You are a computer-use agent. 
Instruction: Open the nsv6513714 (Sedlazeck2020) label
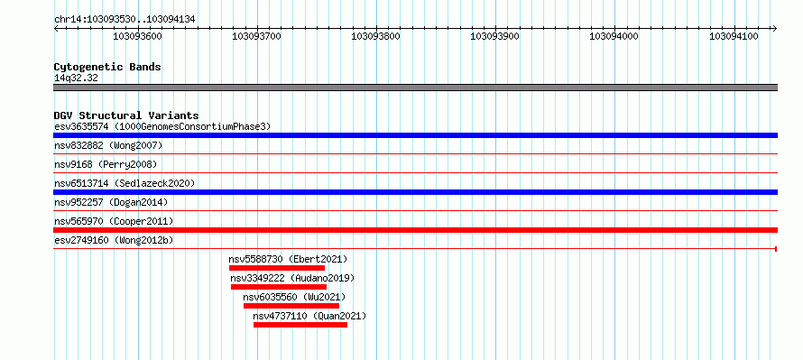coord(125,183)
